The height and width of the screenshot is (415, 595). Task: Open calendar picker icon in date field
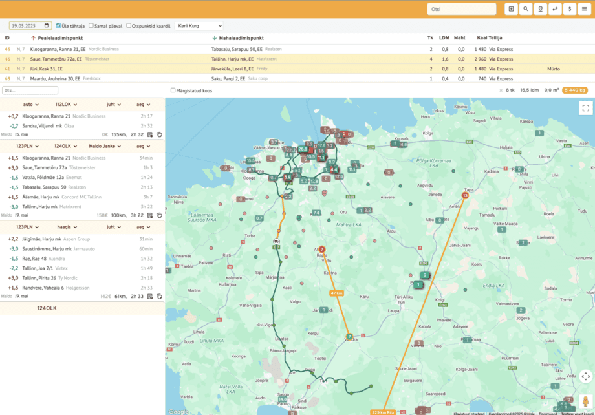(47, 25)
